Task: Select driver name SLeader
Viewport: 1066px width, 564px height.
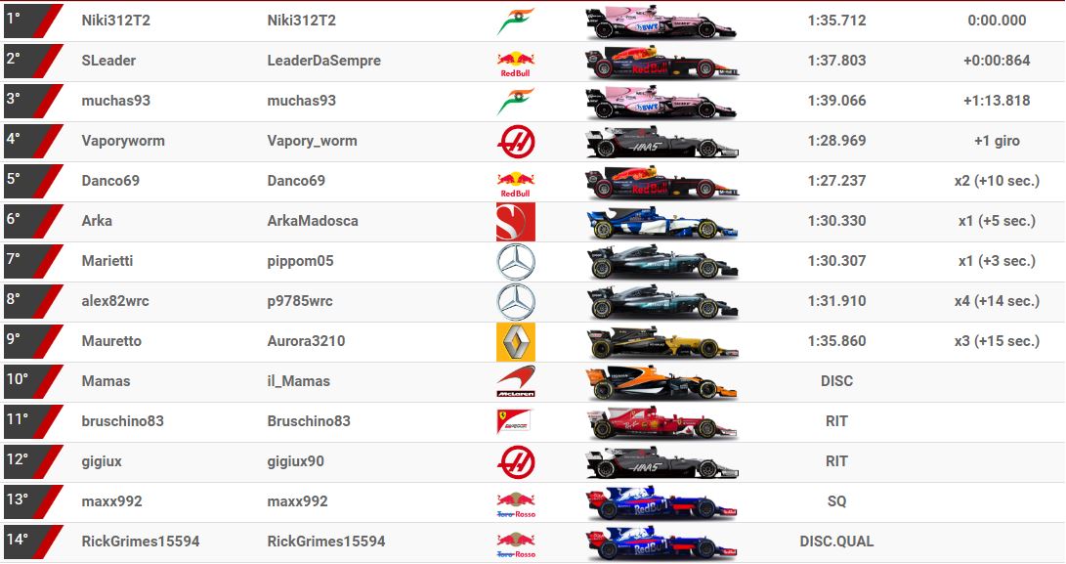Action: click(108, 61)
